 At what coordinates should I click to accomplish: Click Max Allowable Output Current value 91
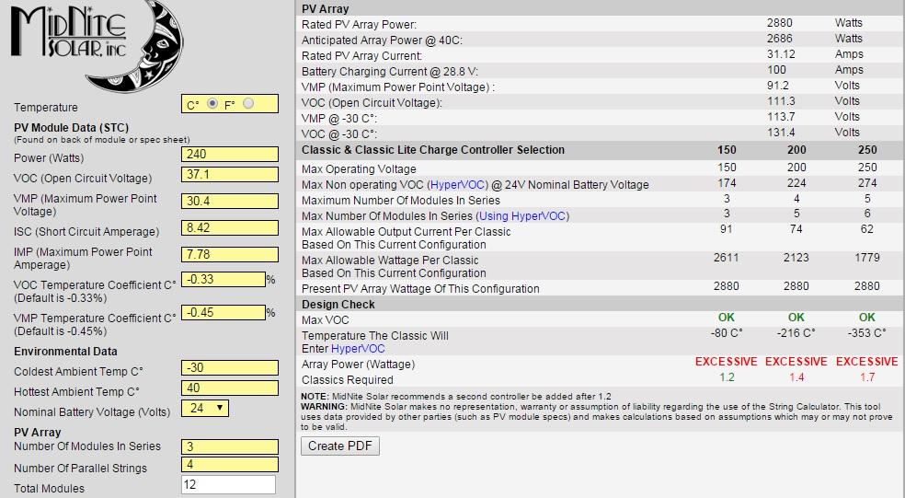(727, 229)
